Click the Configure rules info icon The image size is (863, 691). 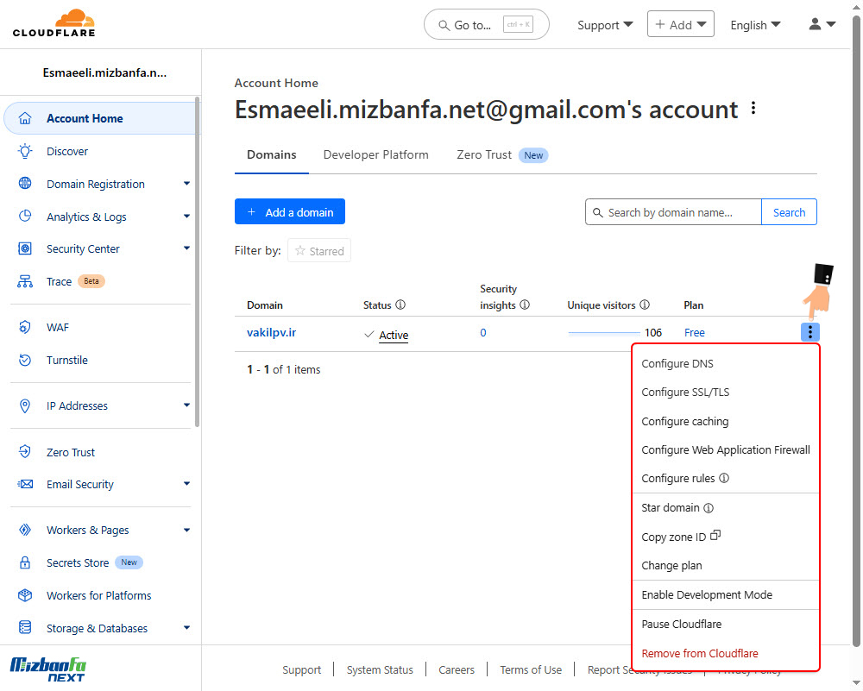pyautogui.click(x=724, y=478)
